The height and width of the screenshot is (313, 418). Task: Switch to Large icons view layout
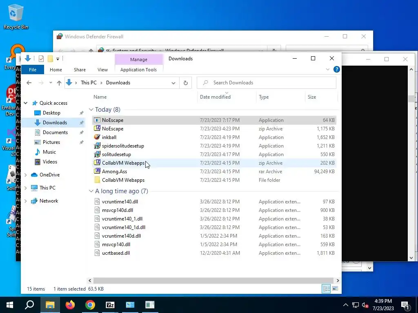coord(335,289)
